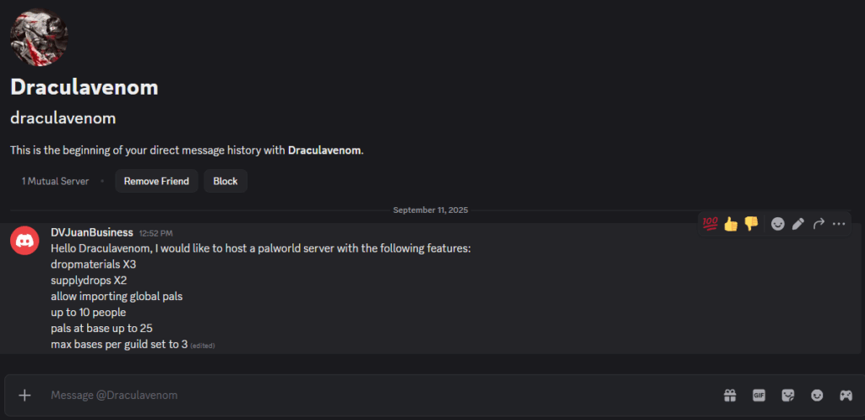React with thumbs up emoji
The image size is (865, 420).
coord(731,224)
